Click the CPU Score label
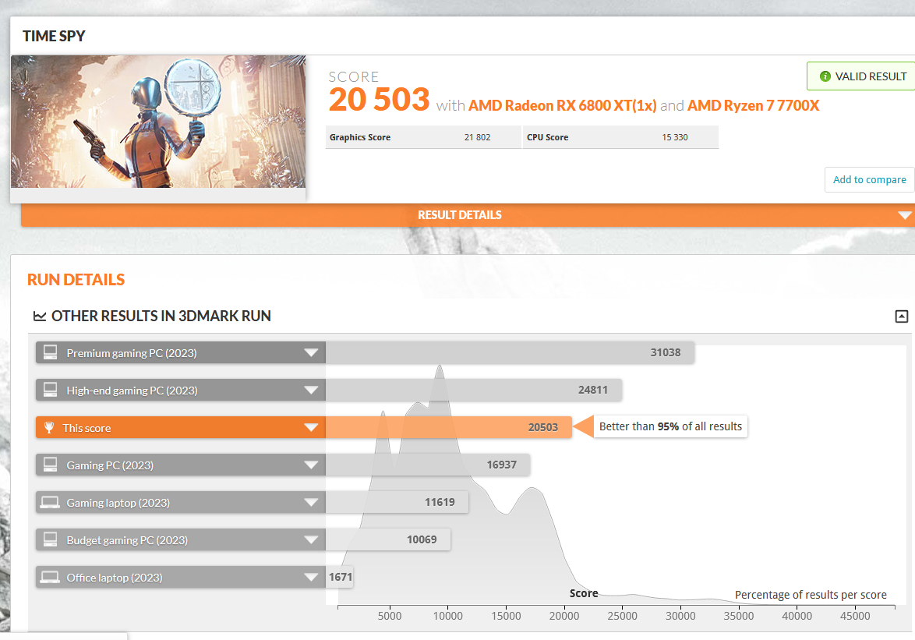Screen dimensions: 915x640 click(x=547, y=137)
